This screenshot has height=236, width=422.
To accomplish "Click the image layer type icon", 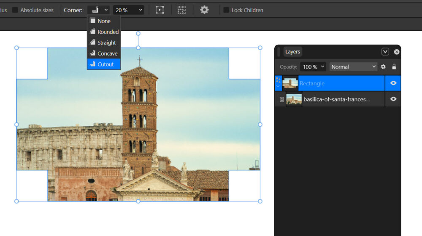I will pyautogui.click(x=282, y=99).
